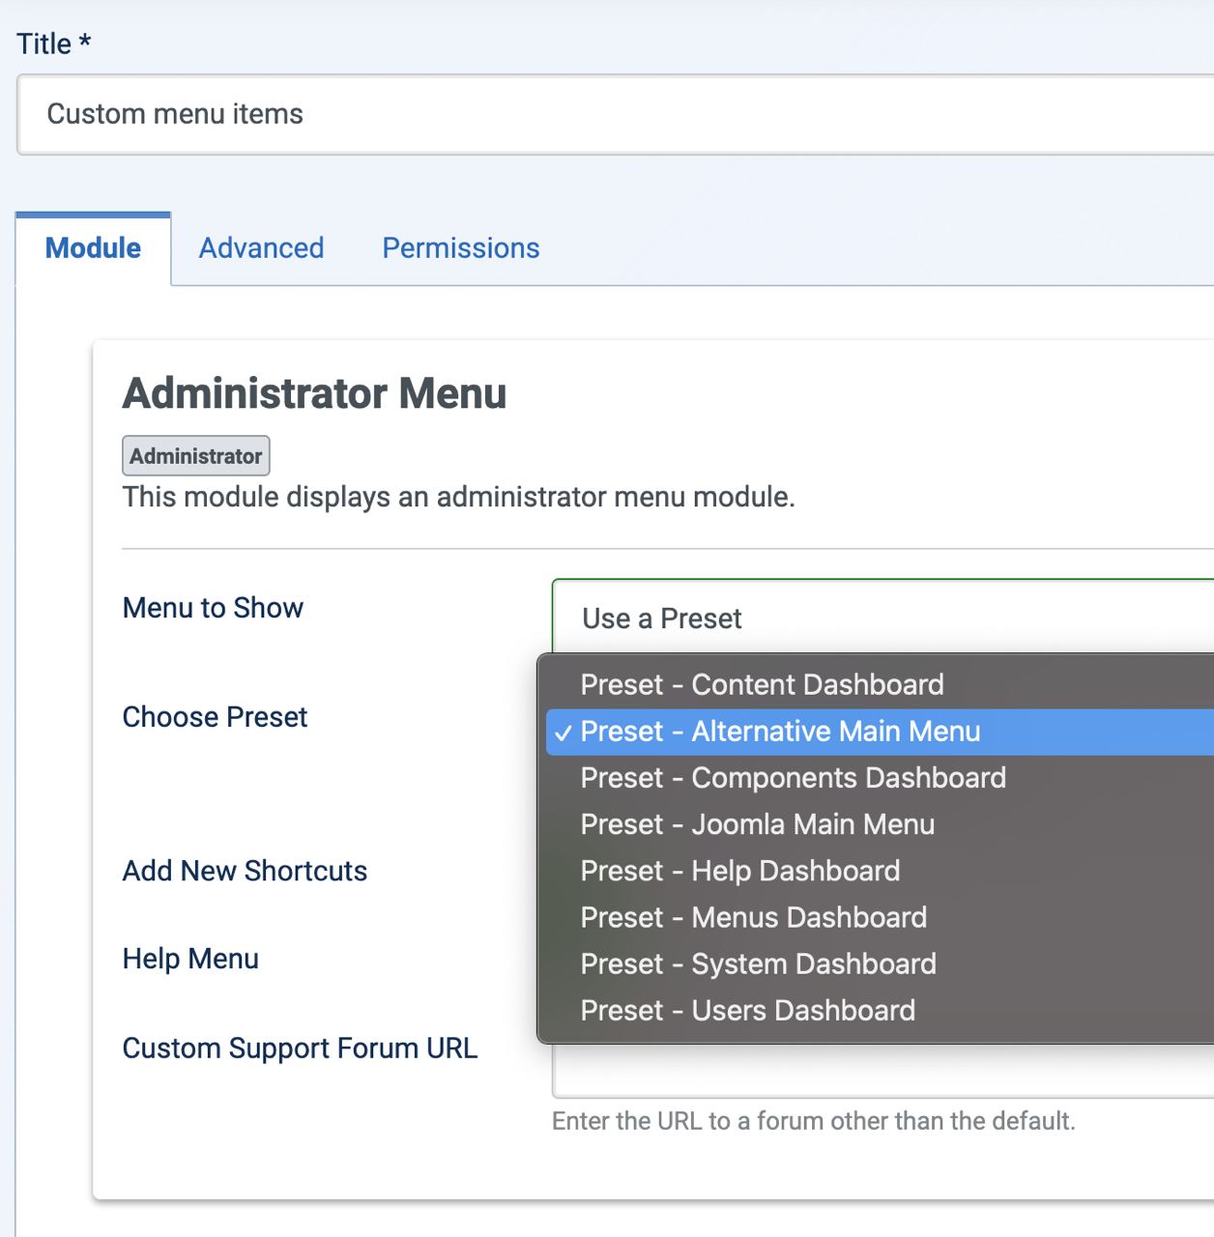Select Preset - Joomla Main Menu
Image resolution: width=1214 pixels, height=1237 pixels.
[x=757, y=824]
